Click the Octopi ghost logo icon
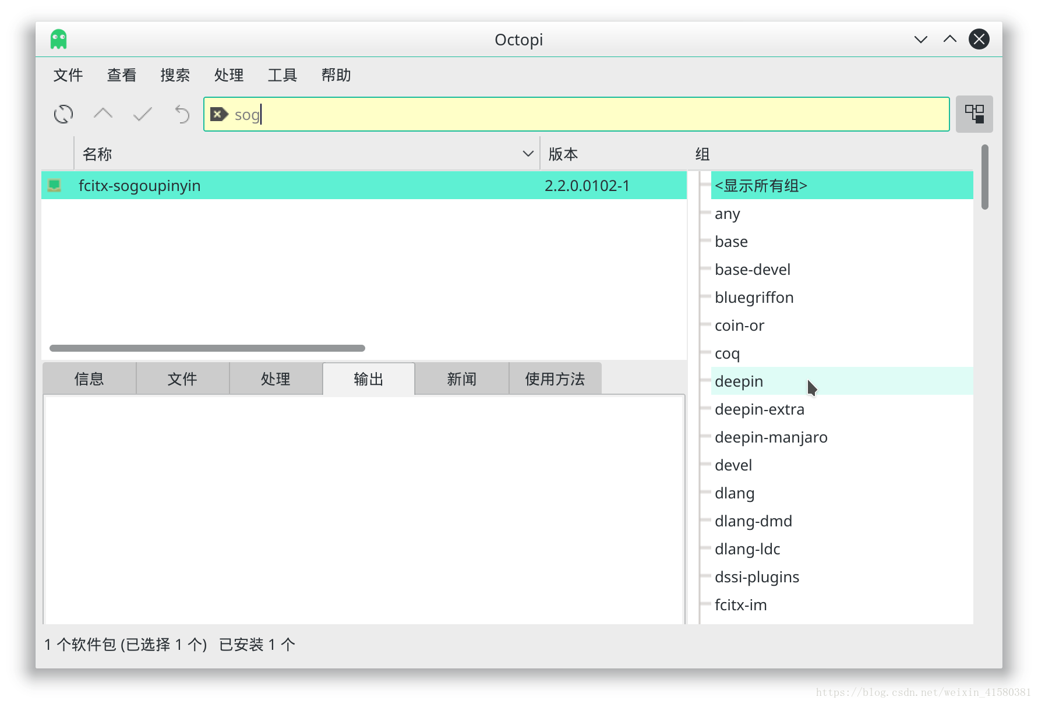The width and height of the screenshot is (1038, 704). pyautogui.click(x=59, y=40)
